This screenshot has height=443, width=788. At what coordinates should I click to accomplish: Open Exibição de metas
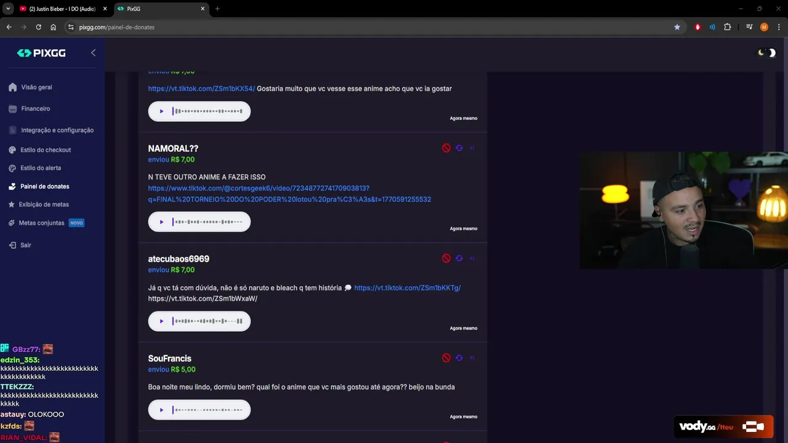44,204
